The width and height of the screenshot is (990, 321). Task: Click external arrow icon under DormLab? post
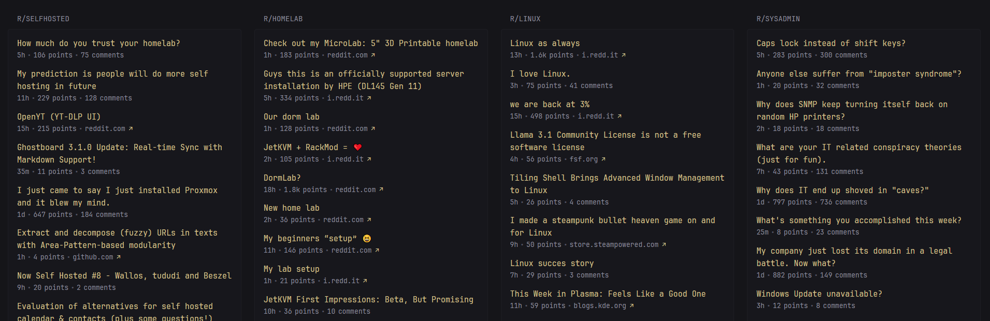point(381,190)
